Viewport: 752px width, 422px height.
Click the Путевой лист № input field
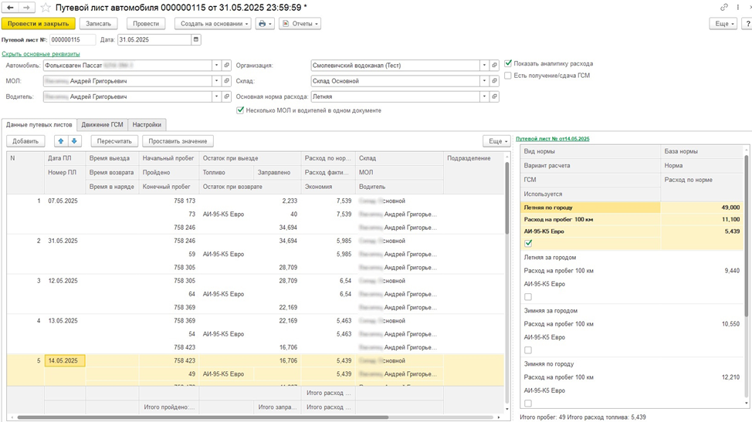(x=73, y=40)
